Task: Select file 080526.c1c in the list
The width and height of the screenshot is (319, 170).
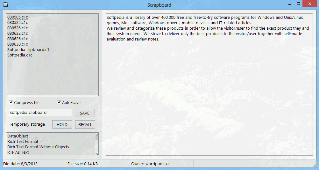Action: (x=18, y=28)
